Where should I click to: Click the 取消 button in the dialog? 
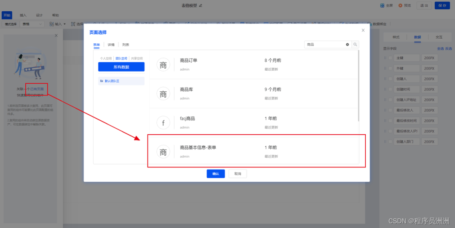[x=238, y=174]
